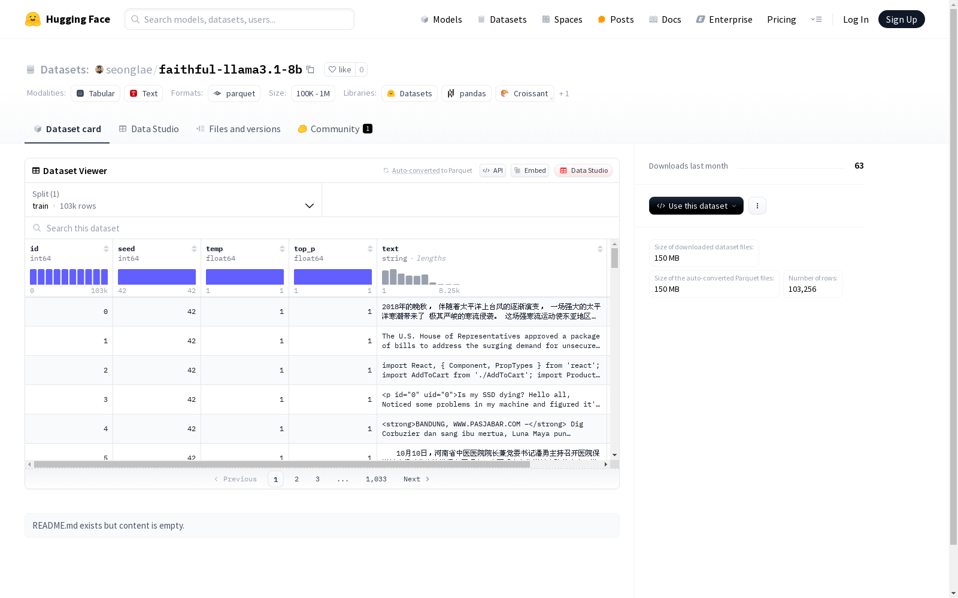Open Models in top navigation
This screenshot has height=598, width=958.
click(441, 19)
